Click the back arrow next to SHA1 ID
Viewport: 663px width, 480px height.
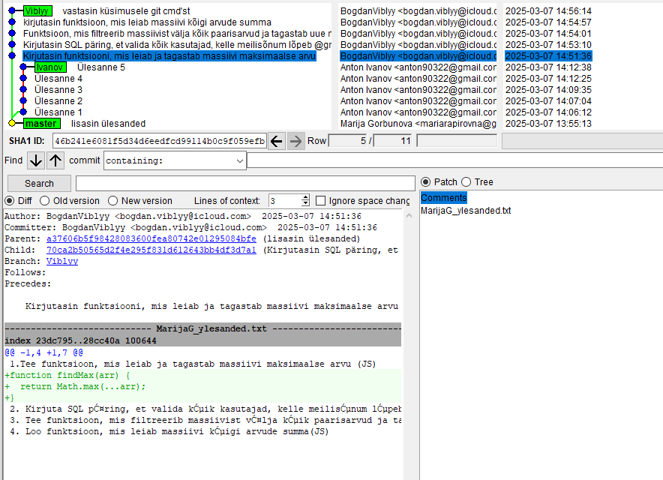pos(277,141)
